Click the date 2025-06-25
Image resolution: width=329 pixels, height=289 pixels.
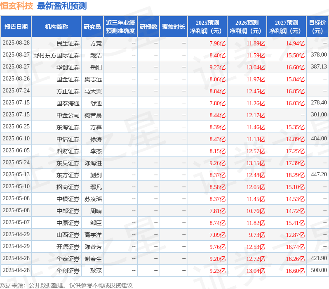(x=16, y=126)
